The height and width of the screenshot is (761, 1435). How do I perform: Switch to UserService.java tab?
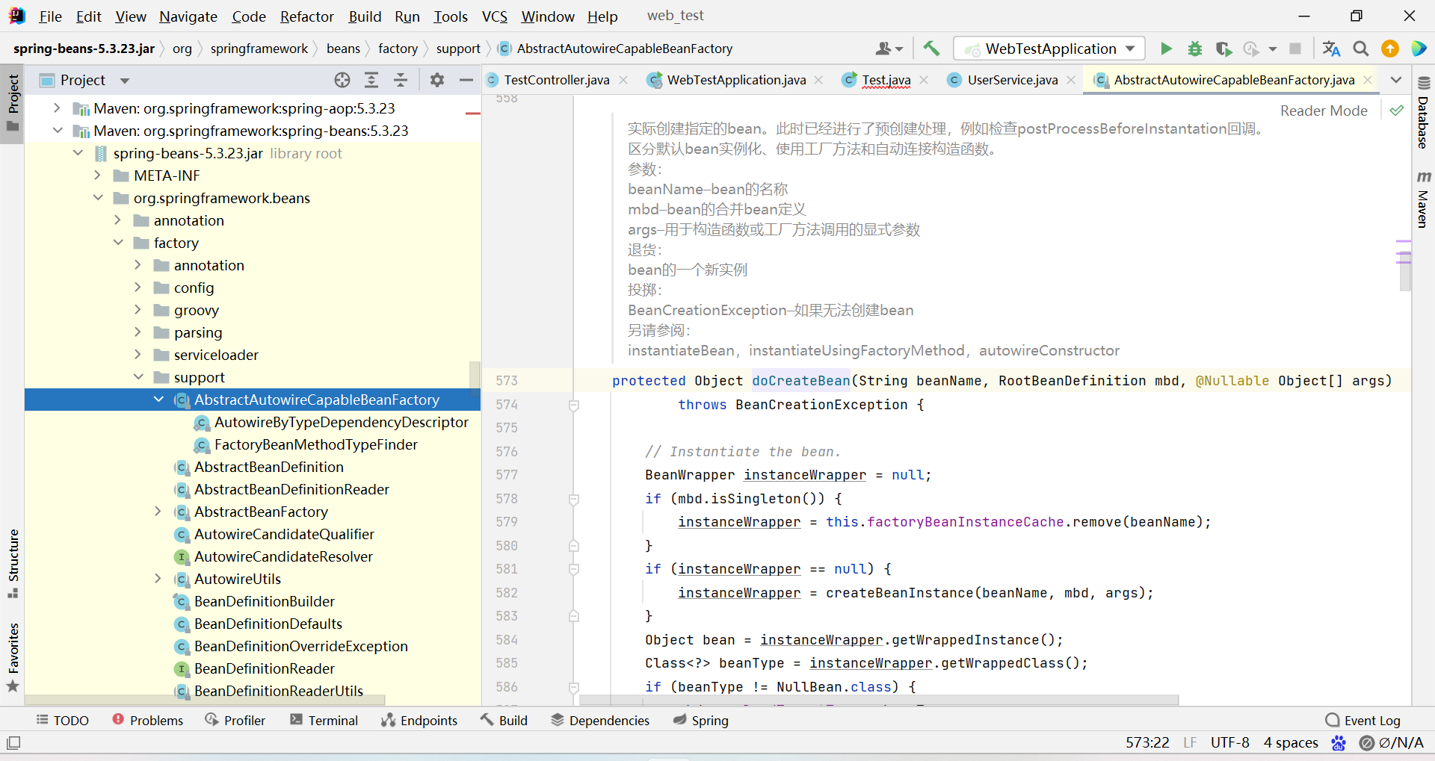coord(1012,80)
